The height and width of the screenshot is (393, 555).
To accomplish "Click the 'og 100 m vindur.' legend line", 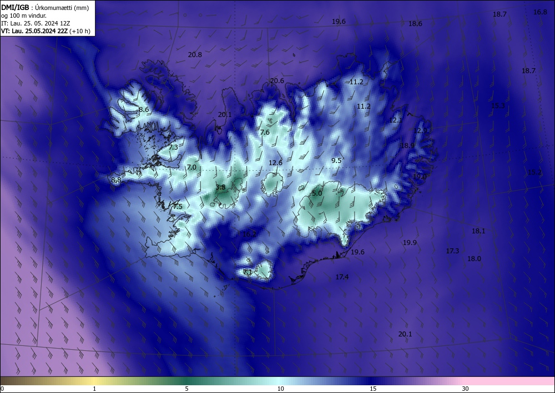I will click(24, 16).
